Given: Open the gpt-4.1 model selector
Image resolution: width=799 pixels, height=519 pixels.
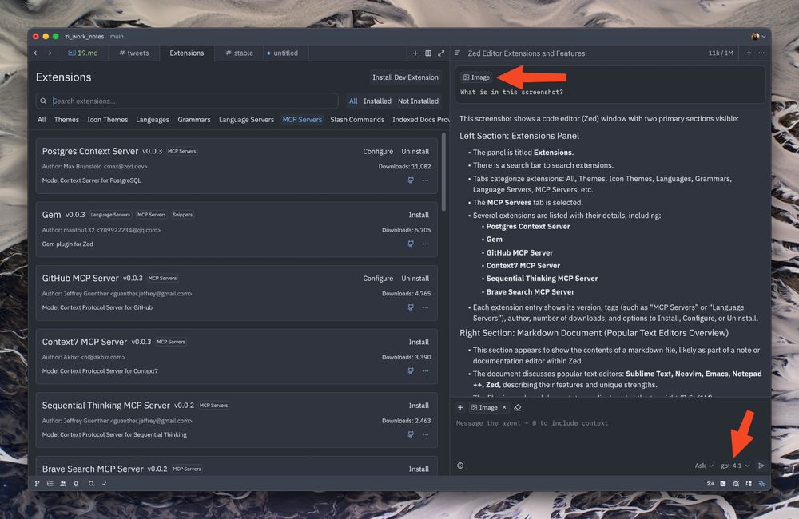Looking at the screenshot, I should (735, 466).
